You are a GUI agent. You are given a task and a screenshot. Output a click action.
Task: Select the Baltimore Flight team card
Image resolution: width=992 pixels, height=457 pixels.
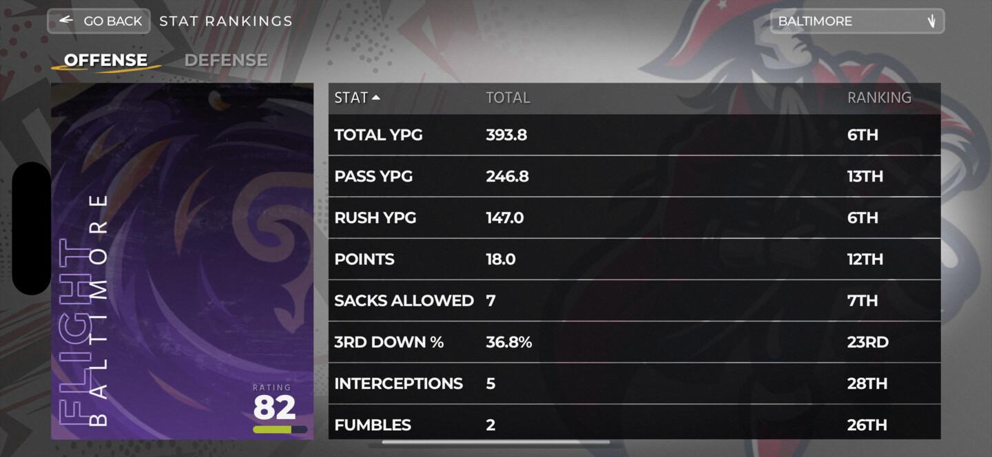click(x=181, y=262)
